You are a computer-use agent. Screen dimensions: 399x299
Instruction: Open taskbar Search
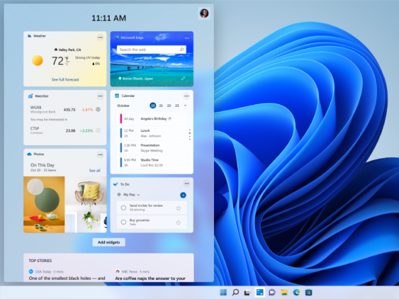point(235,292)
